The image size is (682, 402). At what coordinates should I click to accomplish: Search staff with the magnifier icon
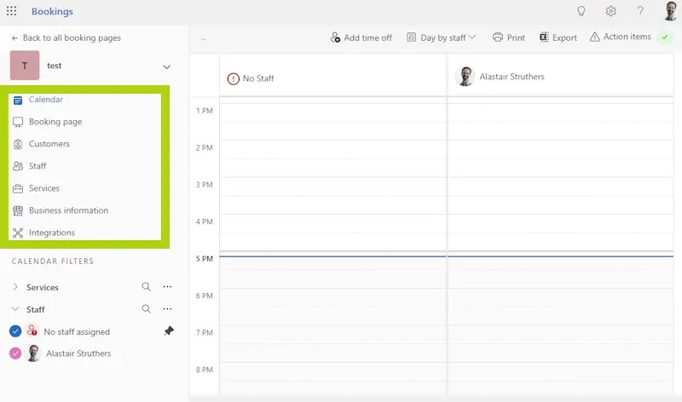tap(146, 309)
